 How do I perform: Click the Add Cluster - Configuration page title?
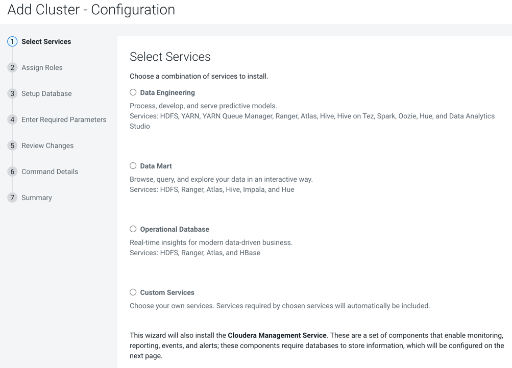[x=91, y=10]
